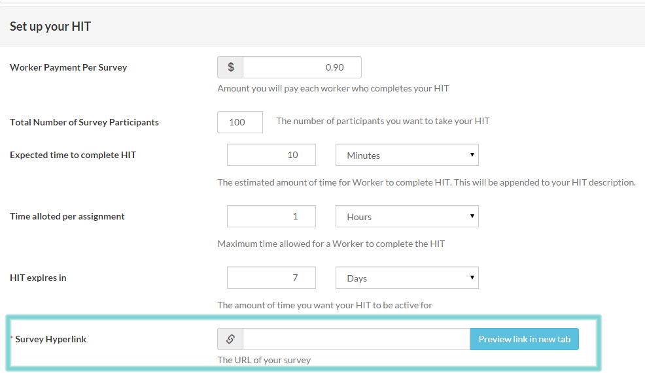Click the Set up your HIT heading

point(50,27)
